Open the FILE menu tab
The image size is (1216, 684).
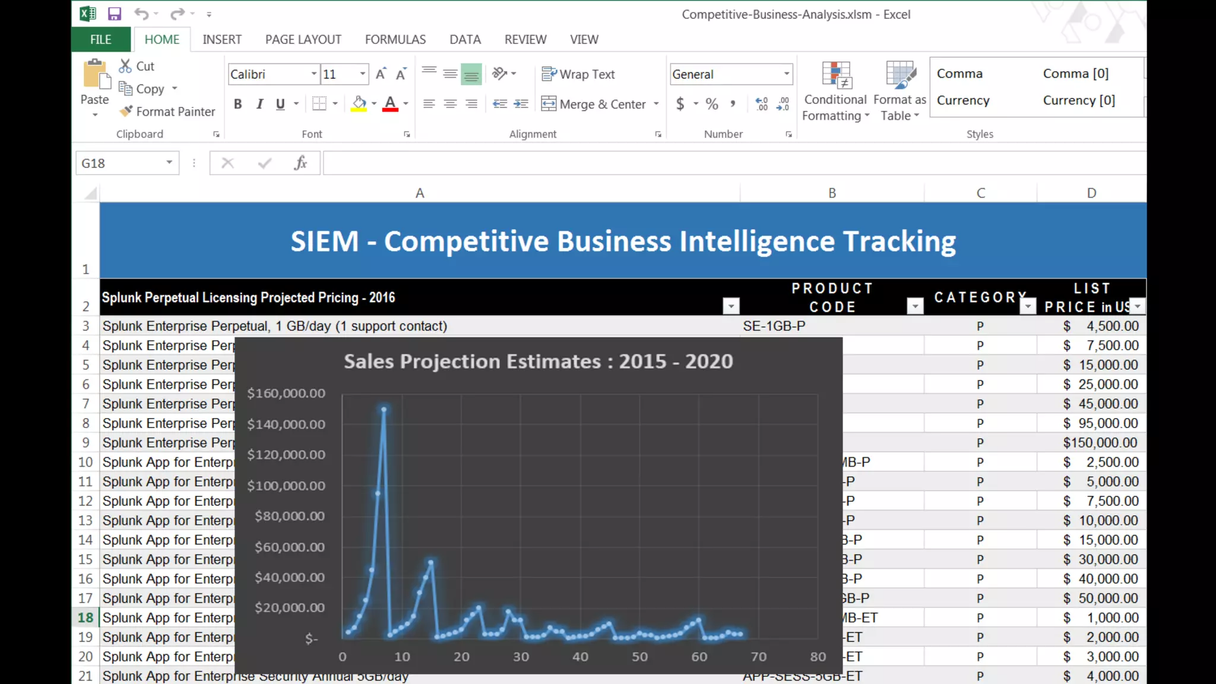click(100, 39)
